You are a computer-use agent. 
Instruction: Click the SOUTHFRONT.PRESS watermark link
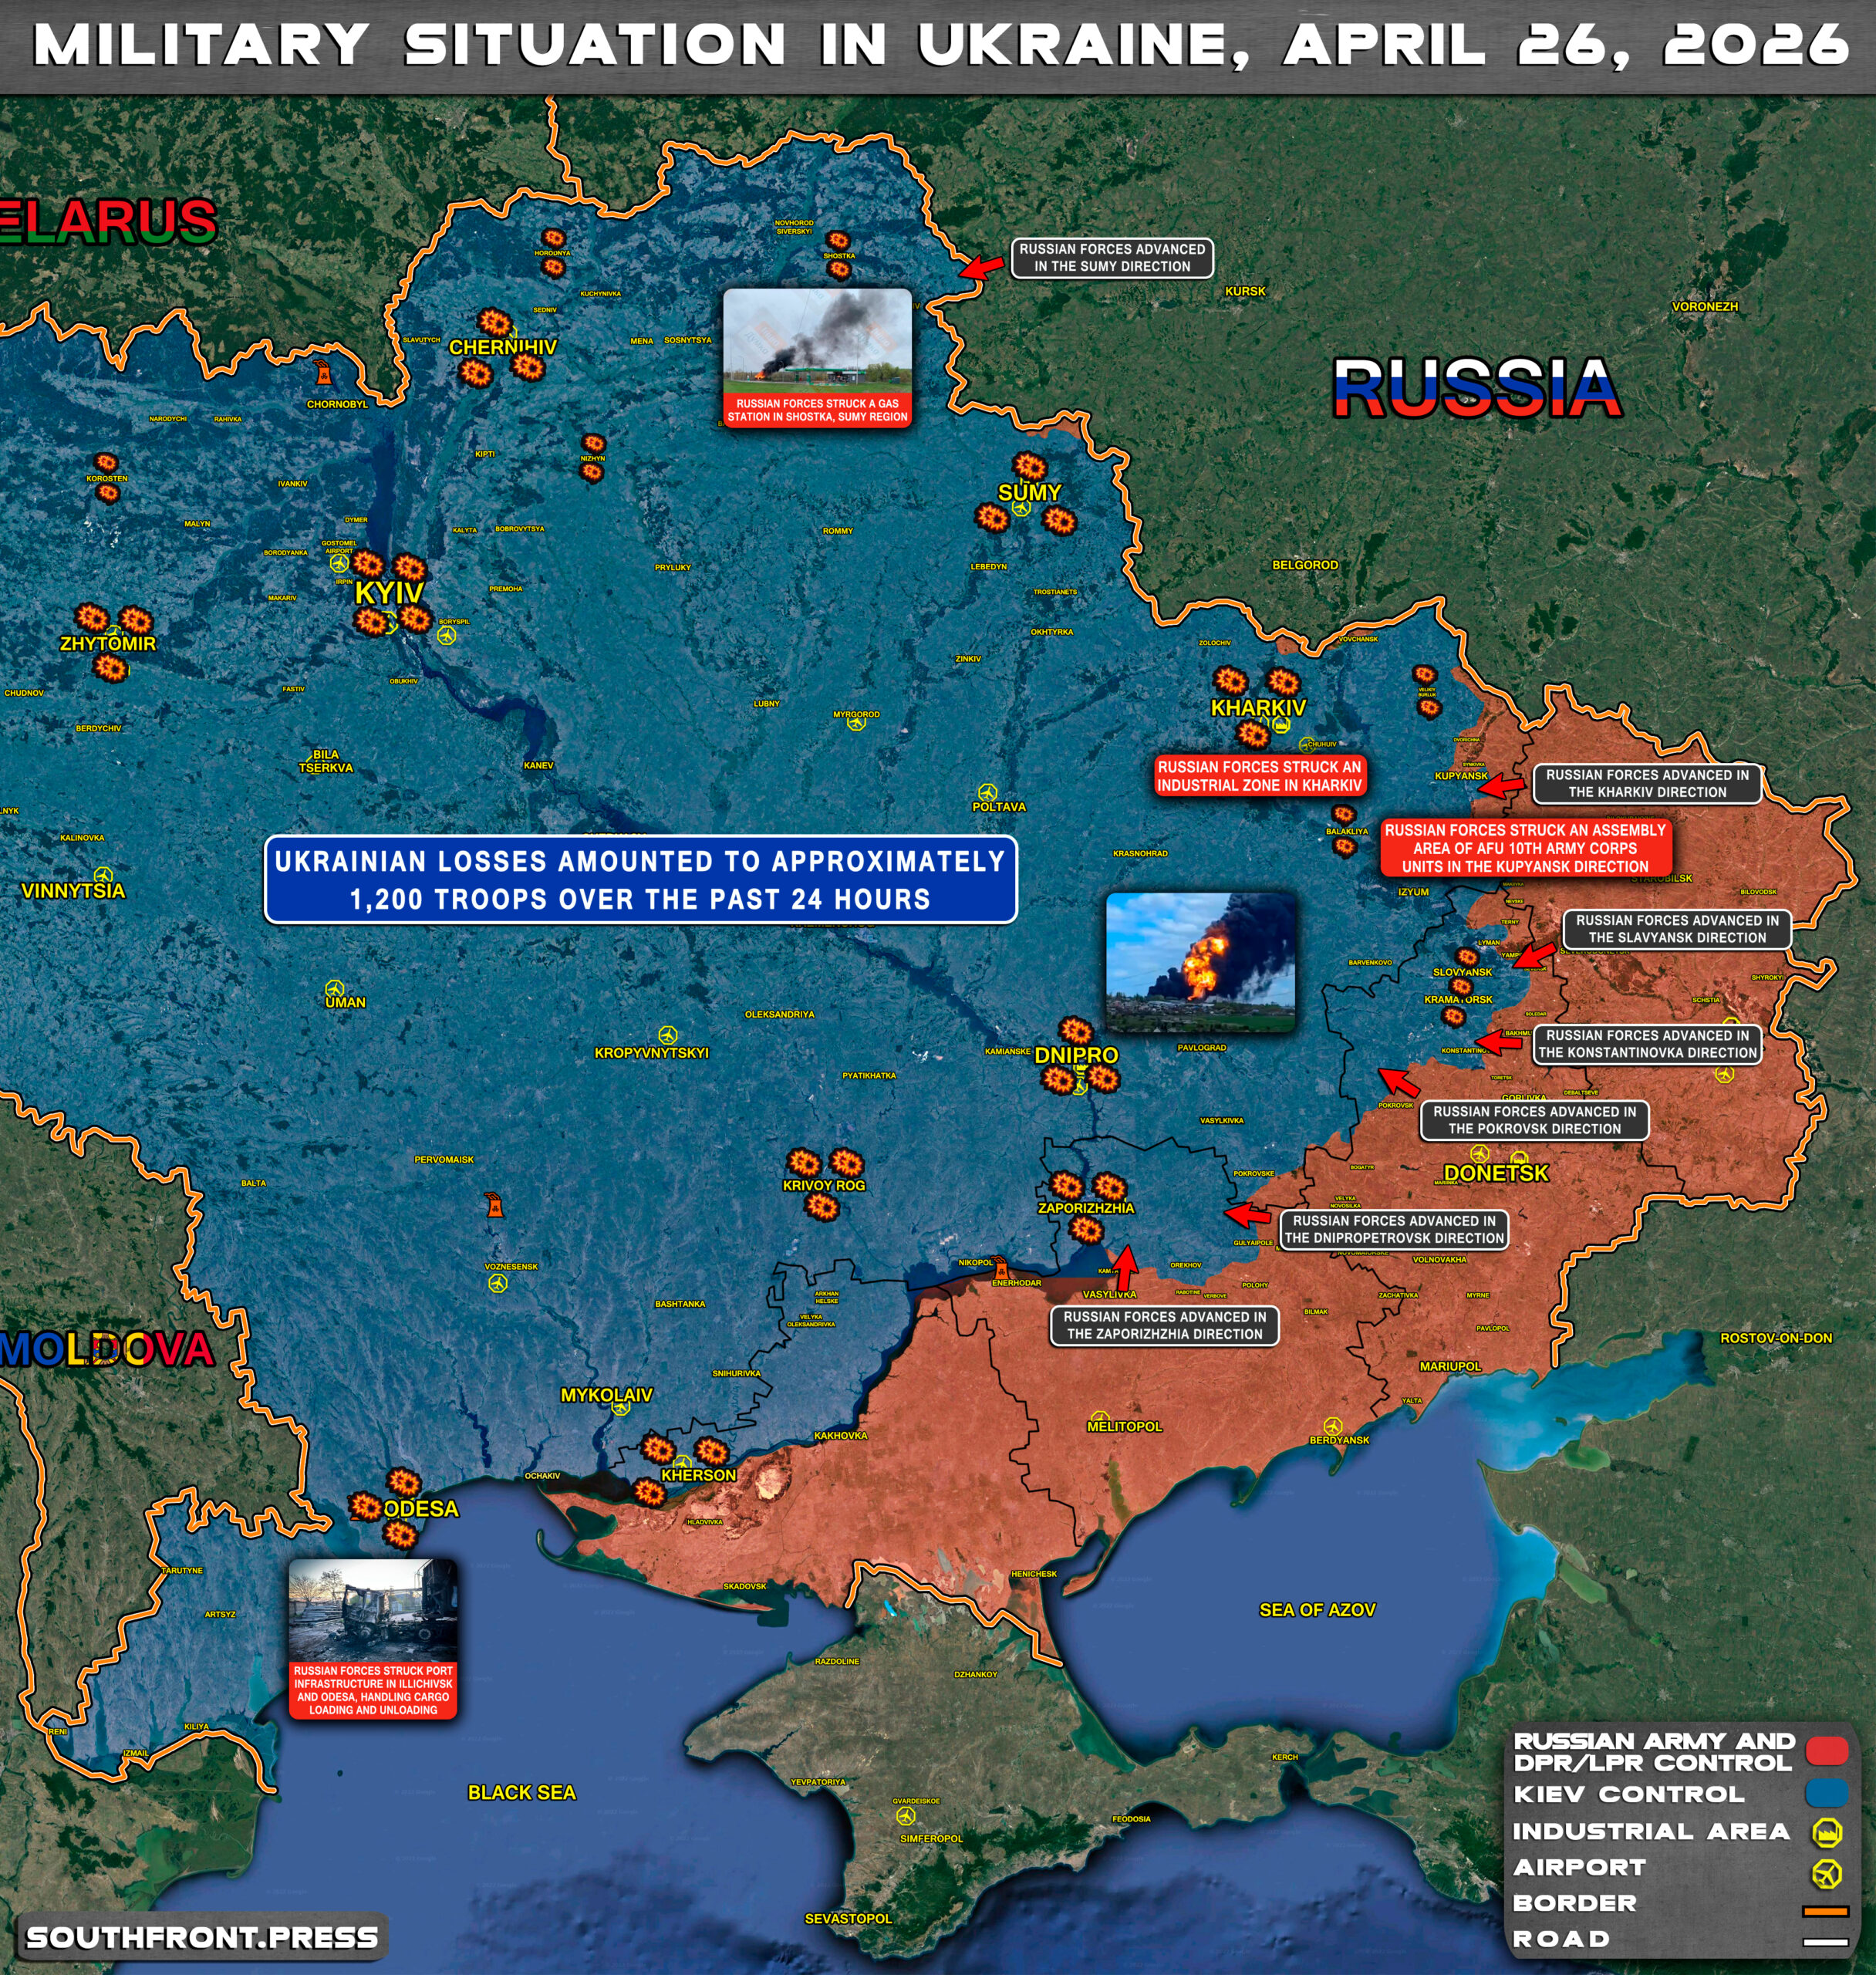pyautogui.click(x=202, y=1937)
